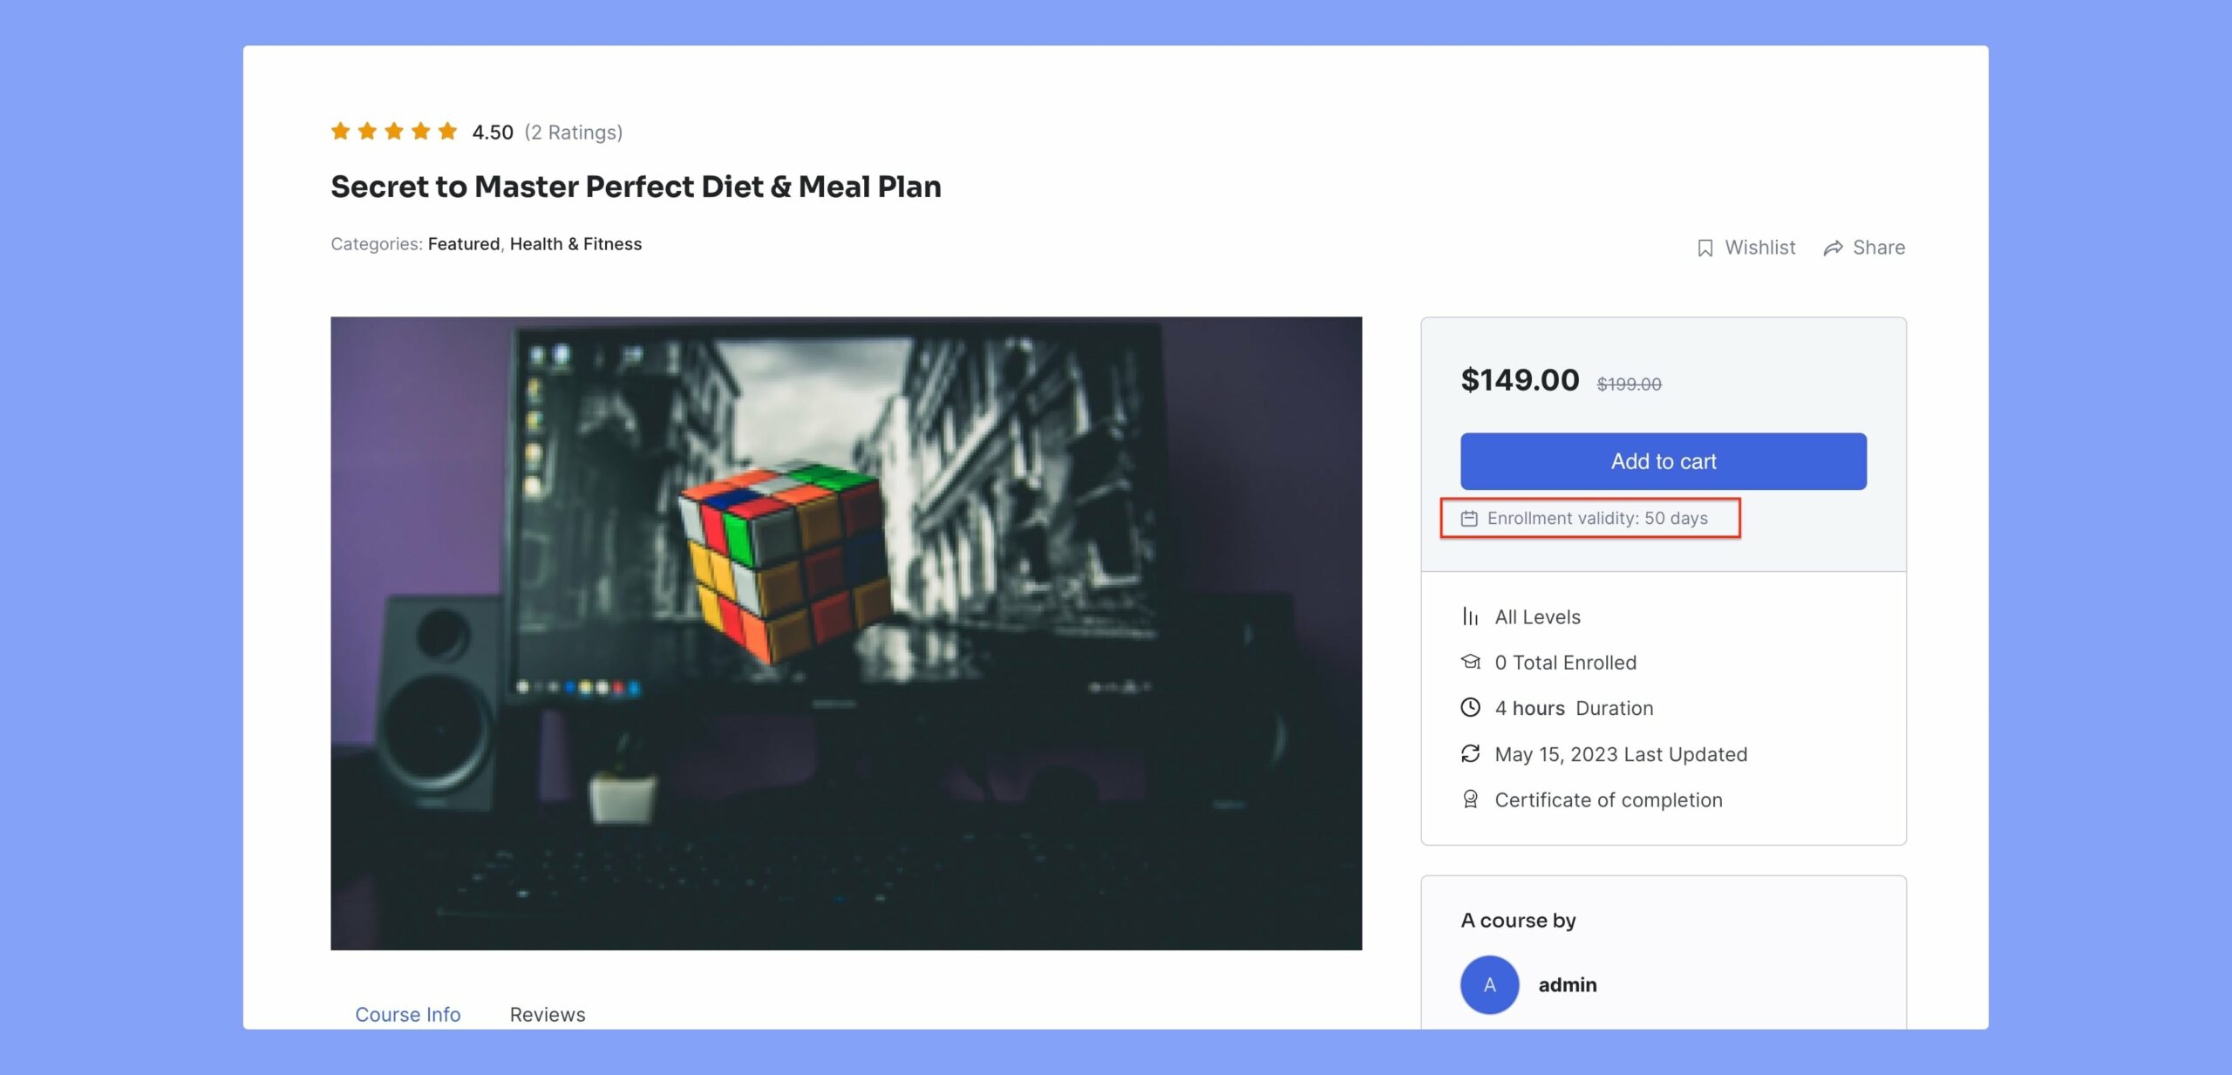The width and height of the screenshot is (2232, 1075).
Task: Click the enrollment validity calendar icon
Action: click(x=1469, y=518)
